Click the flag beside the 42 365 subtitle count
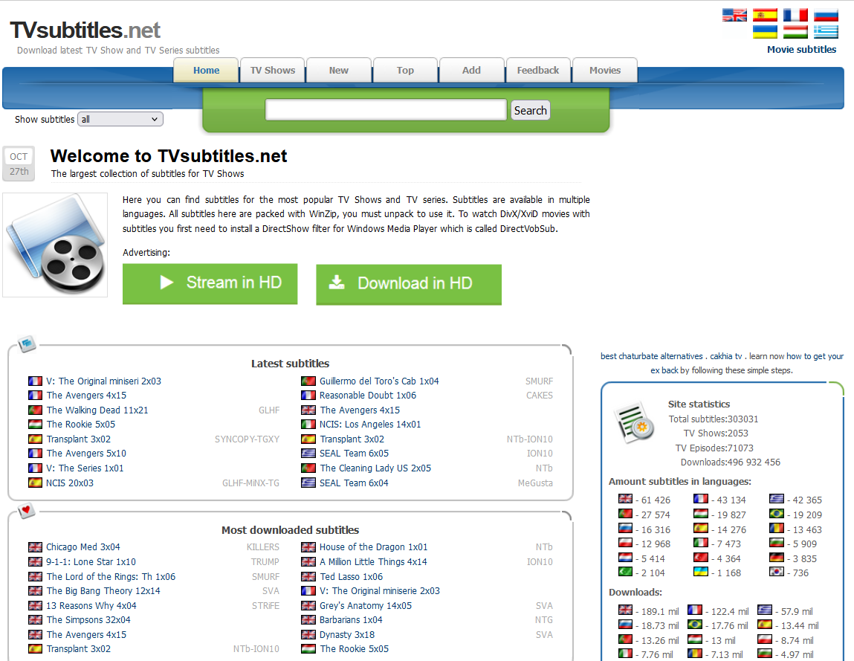The height and width of the screenshot is (661, 854). [777, 499]
